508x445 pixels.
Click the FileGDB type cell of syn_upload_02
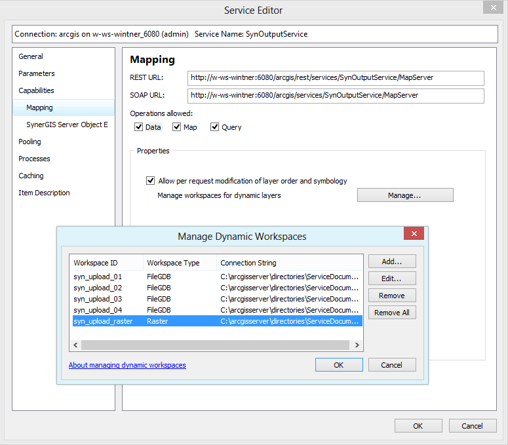159,288
